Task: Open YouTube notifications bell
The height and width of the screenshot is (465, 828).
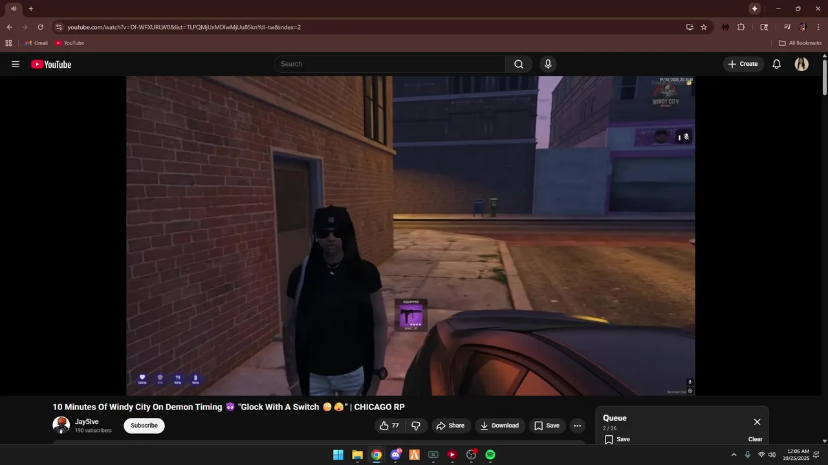Action: pyautogui.click(x=777, y=64)
